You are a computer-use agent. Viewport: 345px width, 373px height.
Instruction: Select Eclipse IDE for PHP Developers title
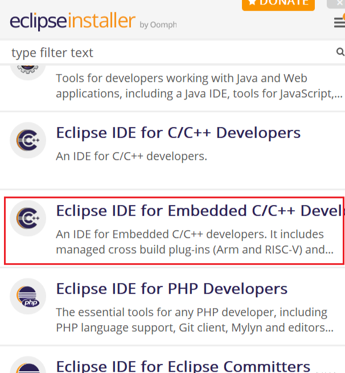(x=172, y=289)
